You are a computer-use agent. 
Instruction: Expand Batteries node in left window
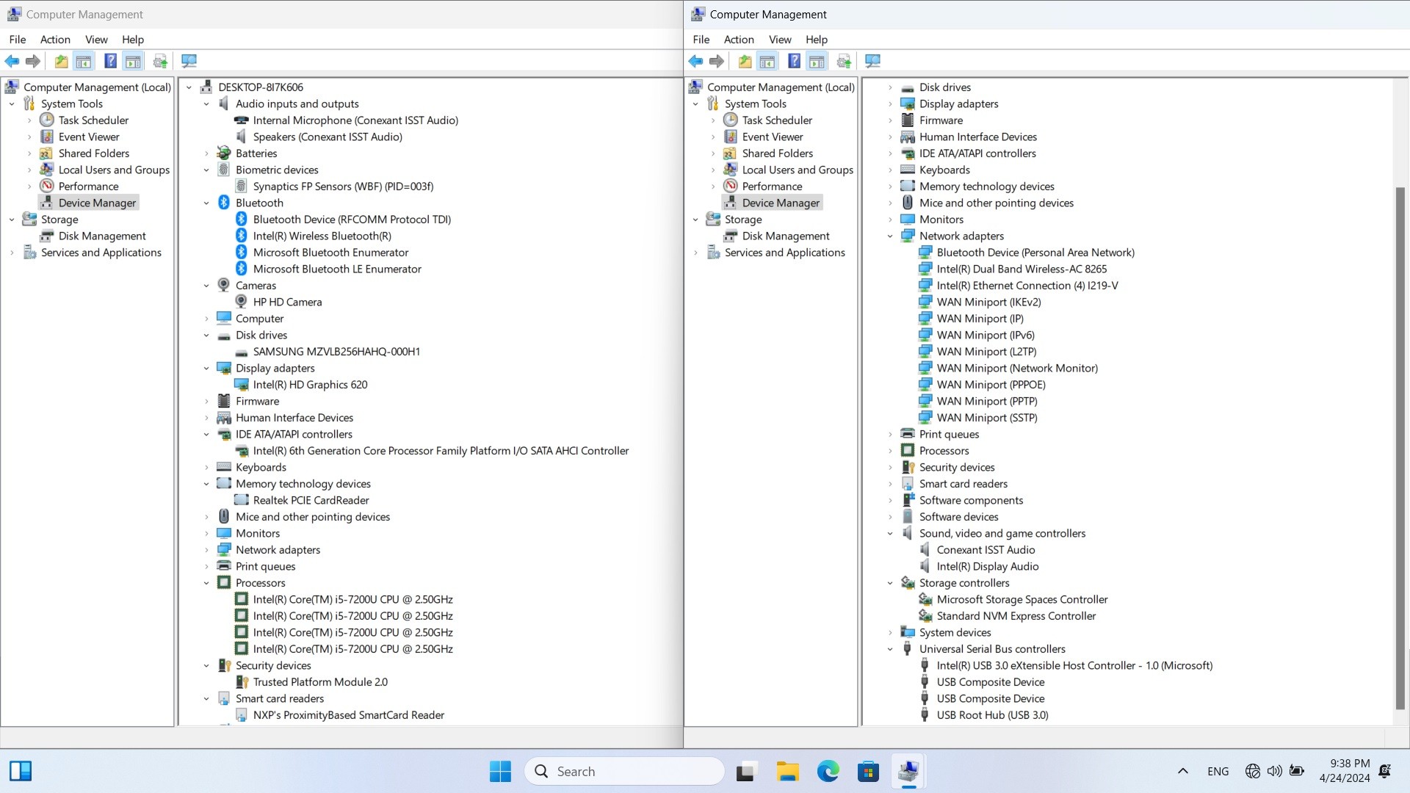point(206,153)
